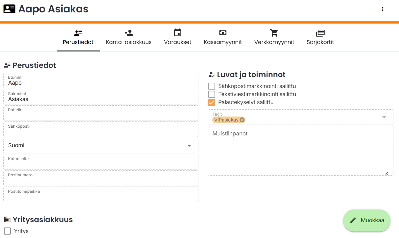
Task: Enable Sähköpostimarkkinointi sallittu checkbox
Action: point(212,86)
